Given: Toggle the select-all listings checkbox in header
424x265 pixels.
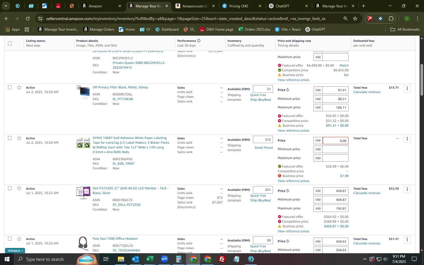Looking at the screenshot, I should [x=10, y=43].
